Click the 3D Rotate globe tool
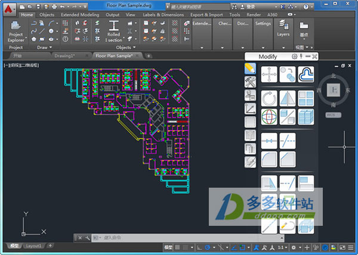The width and height of the screenshot is (358, 255). (x=269, y=117)
